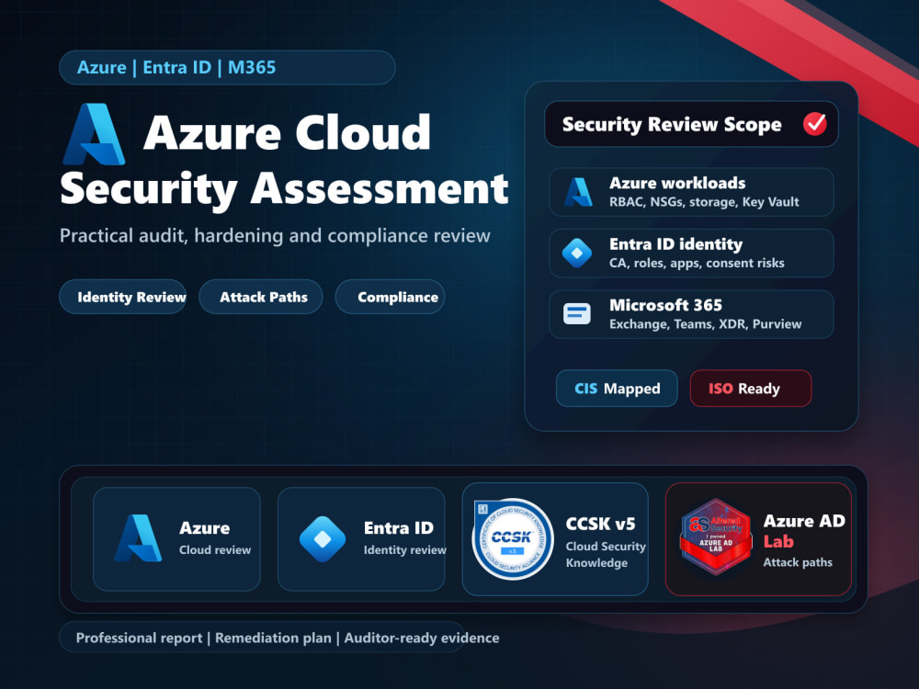Click 'Practical audit, hardening and compliance review' subtitle
919x689 pixels.
click(275, 235)
